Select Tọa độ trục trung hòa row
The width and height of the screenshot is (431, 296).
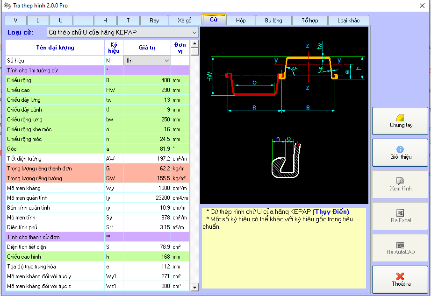click(x=98, y=267)
